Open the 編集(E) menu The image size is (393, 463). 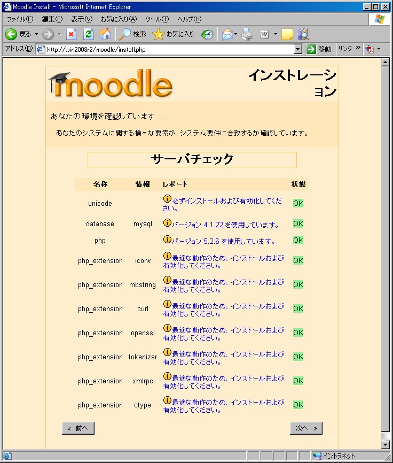click(x=52, y=19)
